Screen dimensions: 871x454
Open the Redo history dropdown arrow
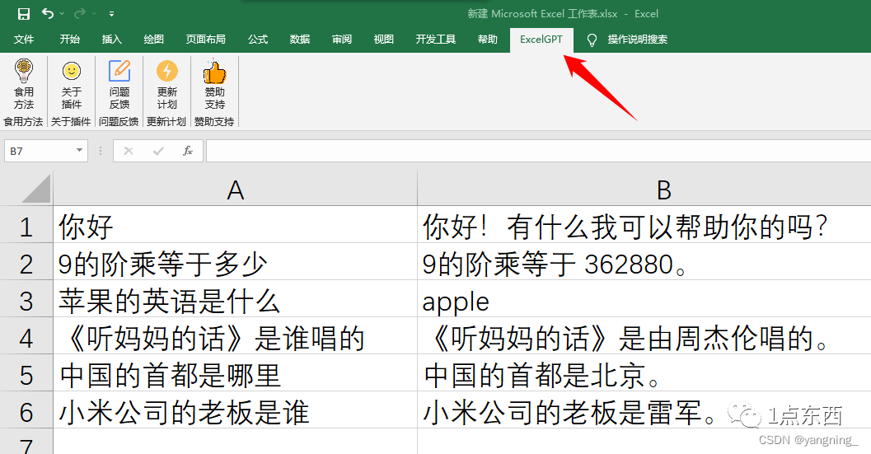pyautogui.click(x=94, y=14)
